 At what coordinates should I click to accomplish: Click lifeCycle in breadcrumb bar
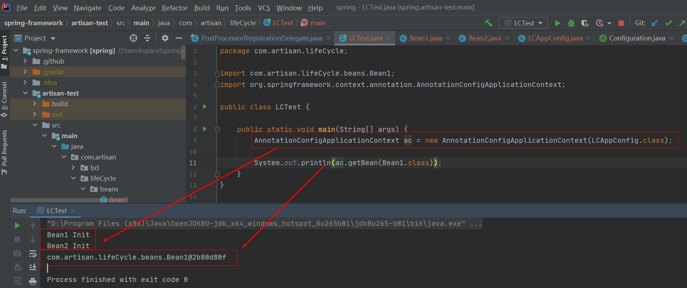click(x=243, y=23)
